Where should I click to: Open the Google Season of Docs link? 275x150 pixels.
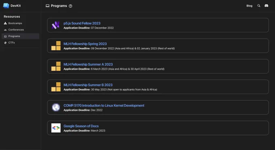coord(81,126)
